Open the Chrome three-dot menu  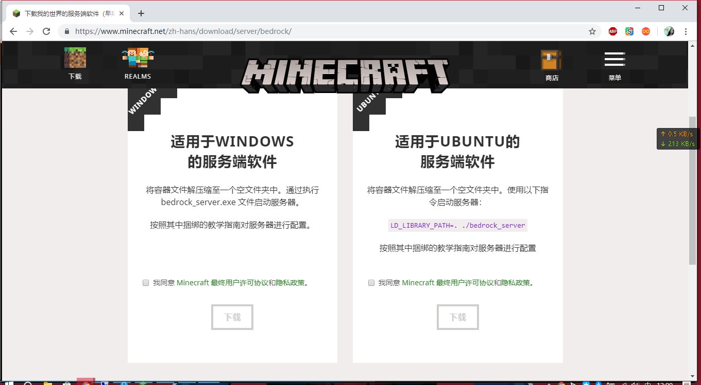(x=686, y=31)
